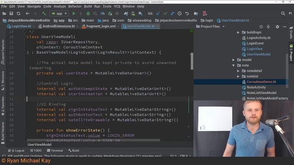The image size is (294, 165).
Task: Click the java breadcrumb folder
Action: tap(103, 20)
